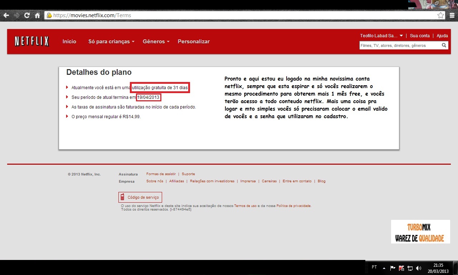
Task: Open the Sua conta link
Action: (420, 36)
